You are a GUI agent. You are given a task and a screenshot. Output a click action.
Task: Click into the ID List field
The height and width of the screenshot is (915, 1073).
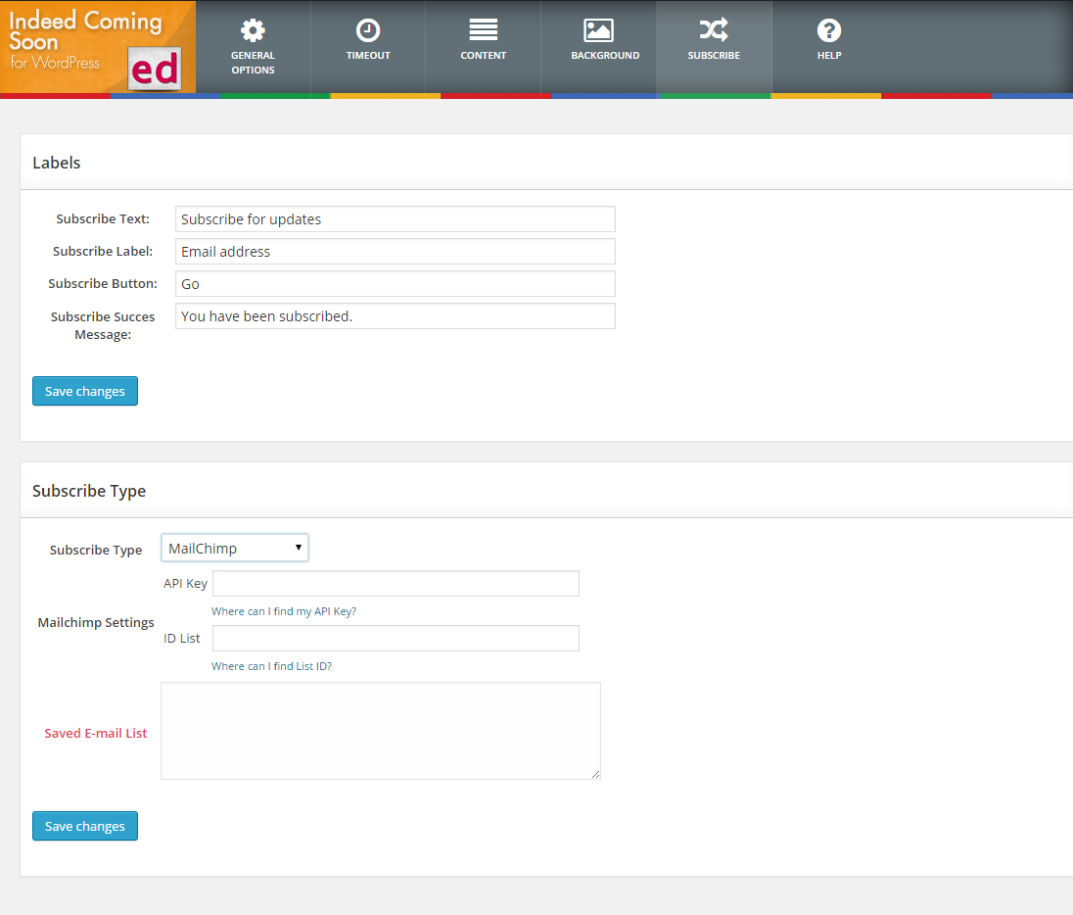396,639
